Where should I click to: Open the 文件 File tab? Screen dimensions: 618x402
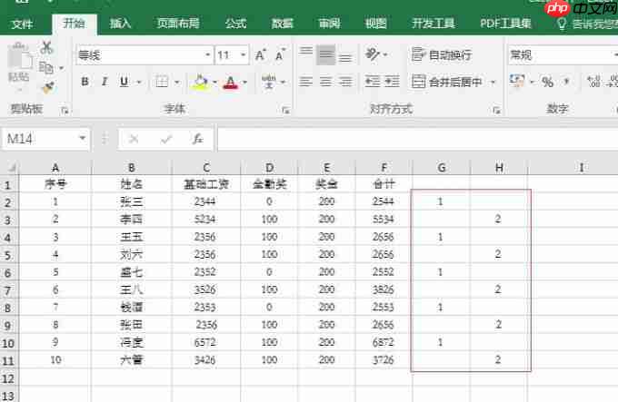pos(22,25)
